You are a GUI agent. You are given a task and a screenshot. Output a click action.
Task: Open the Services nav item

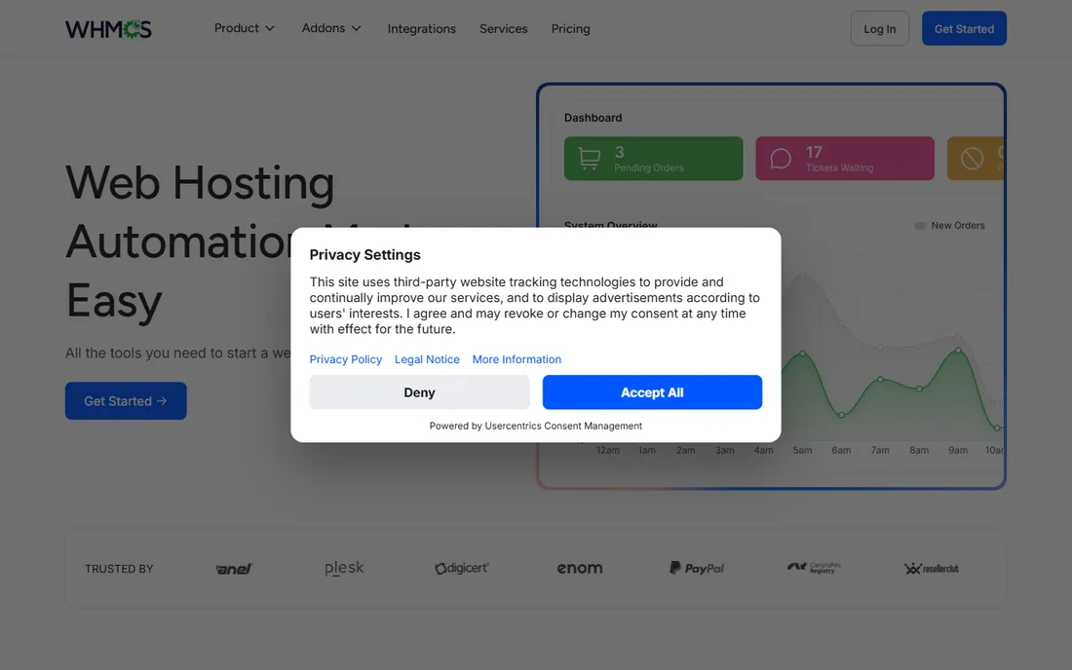tap(503, 28)
